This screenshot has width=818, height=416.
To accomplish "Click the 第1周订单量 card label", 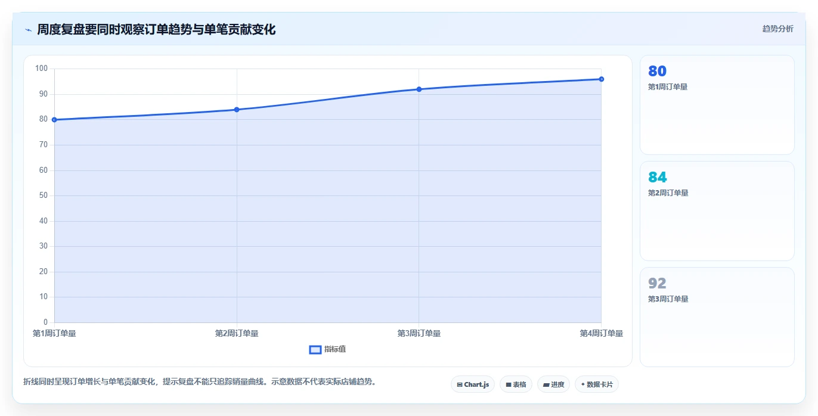I will coord(668,87).
